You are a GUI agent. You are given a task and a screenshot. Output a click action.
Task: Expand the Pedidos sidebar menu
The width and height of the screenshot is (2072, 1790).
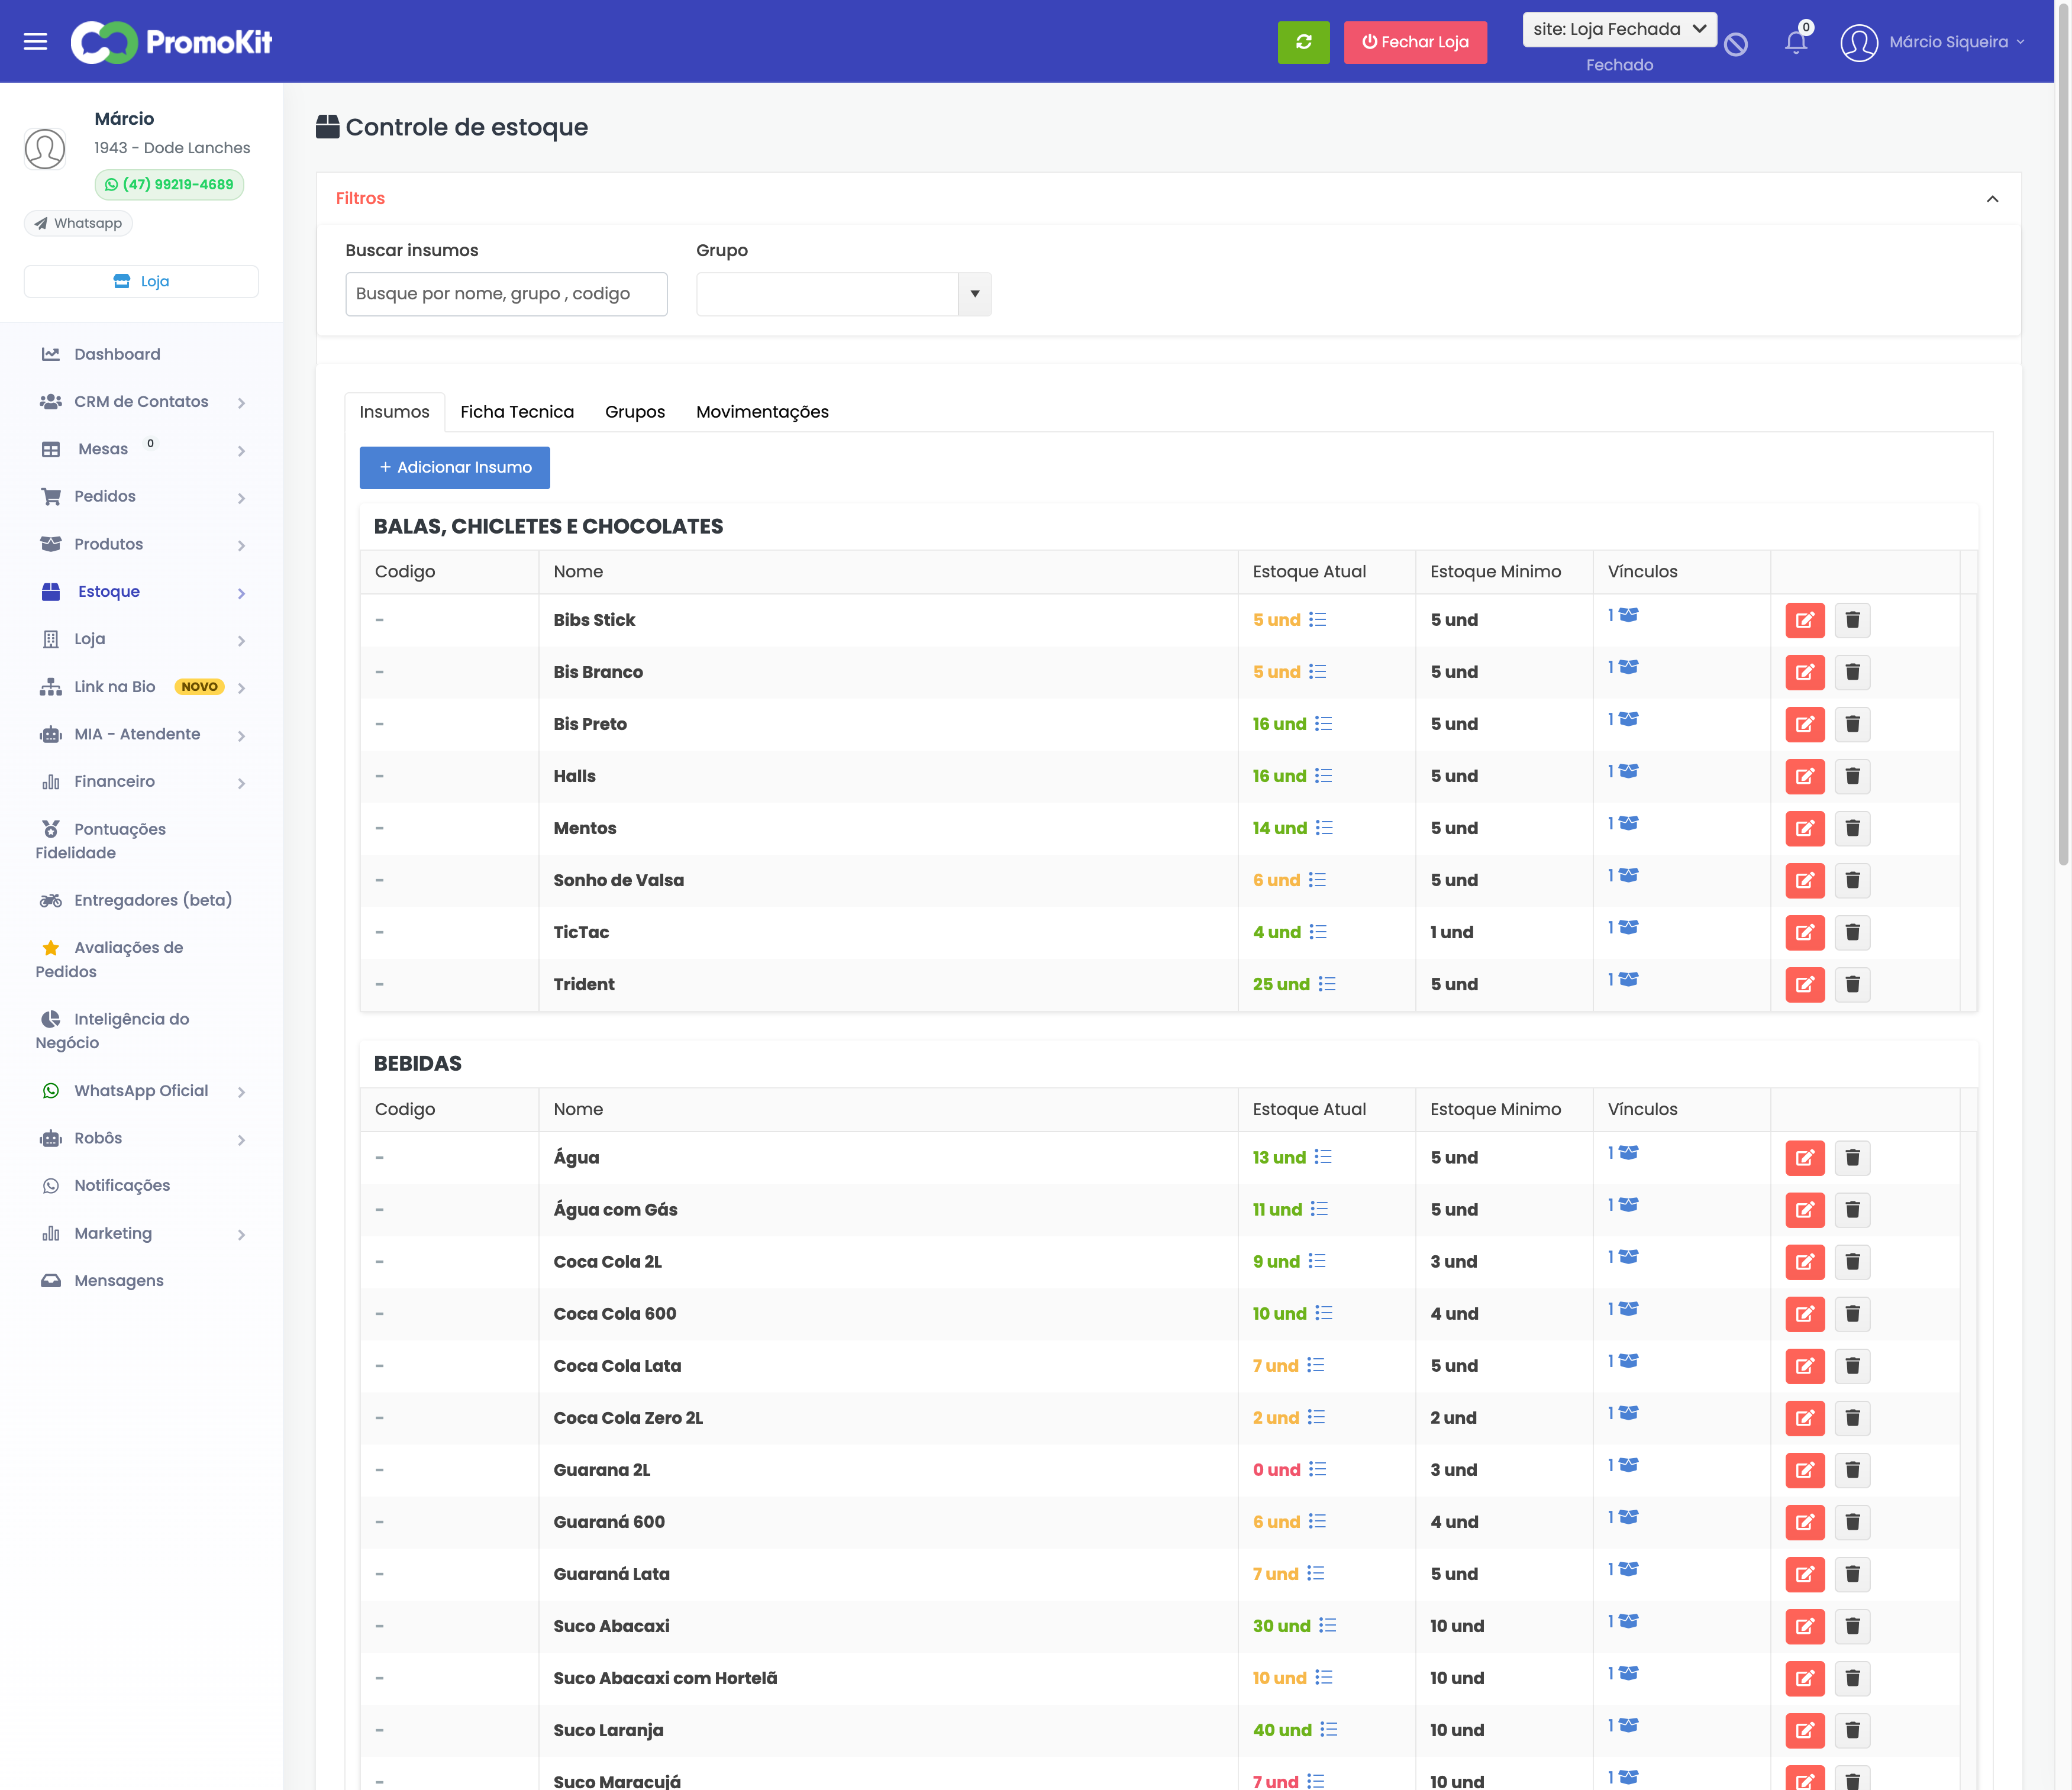coord(142,497)
